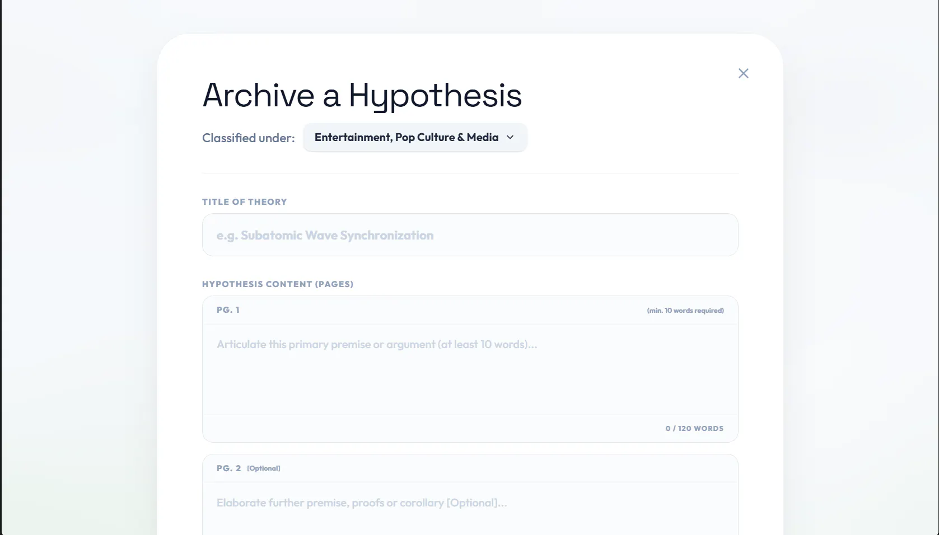The height and width of the screenshot is (535, 939).
Task: Click the 'Classified under:' label
Action: pos(249,138)
